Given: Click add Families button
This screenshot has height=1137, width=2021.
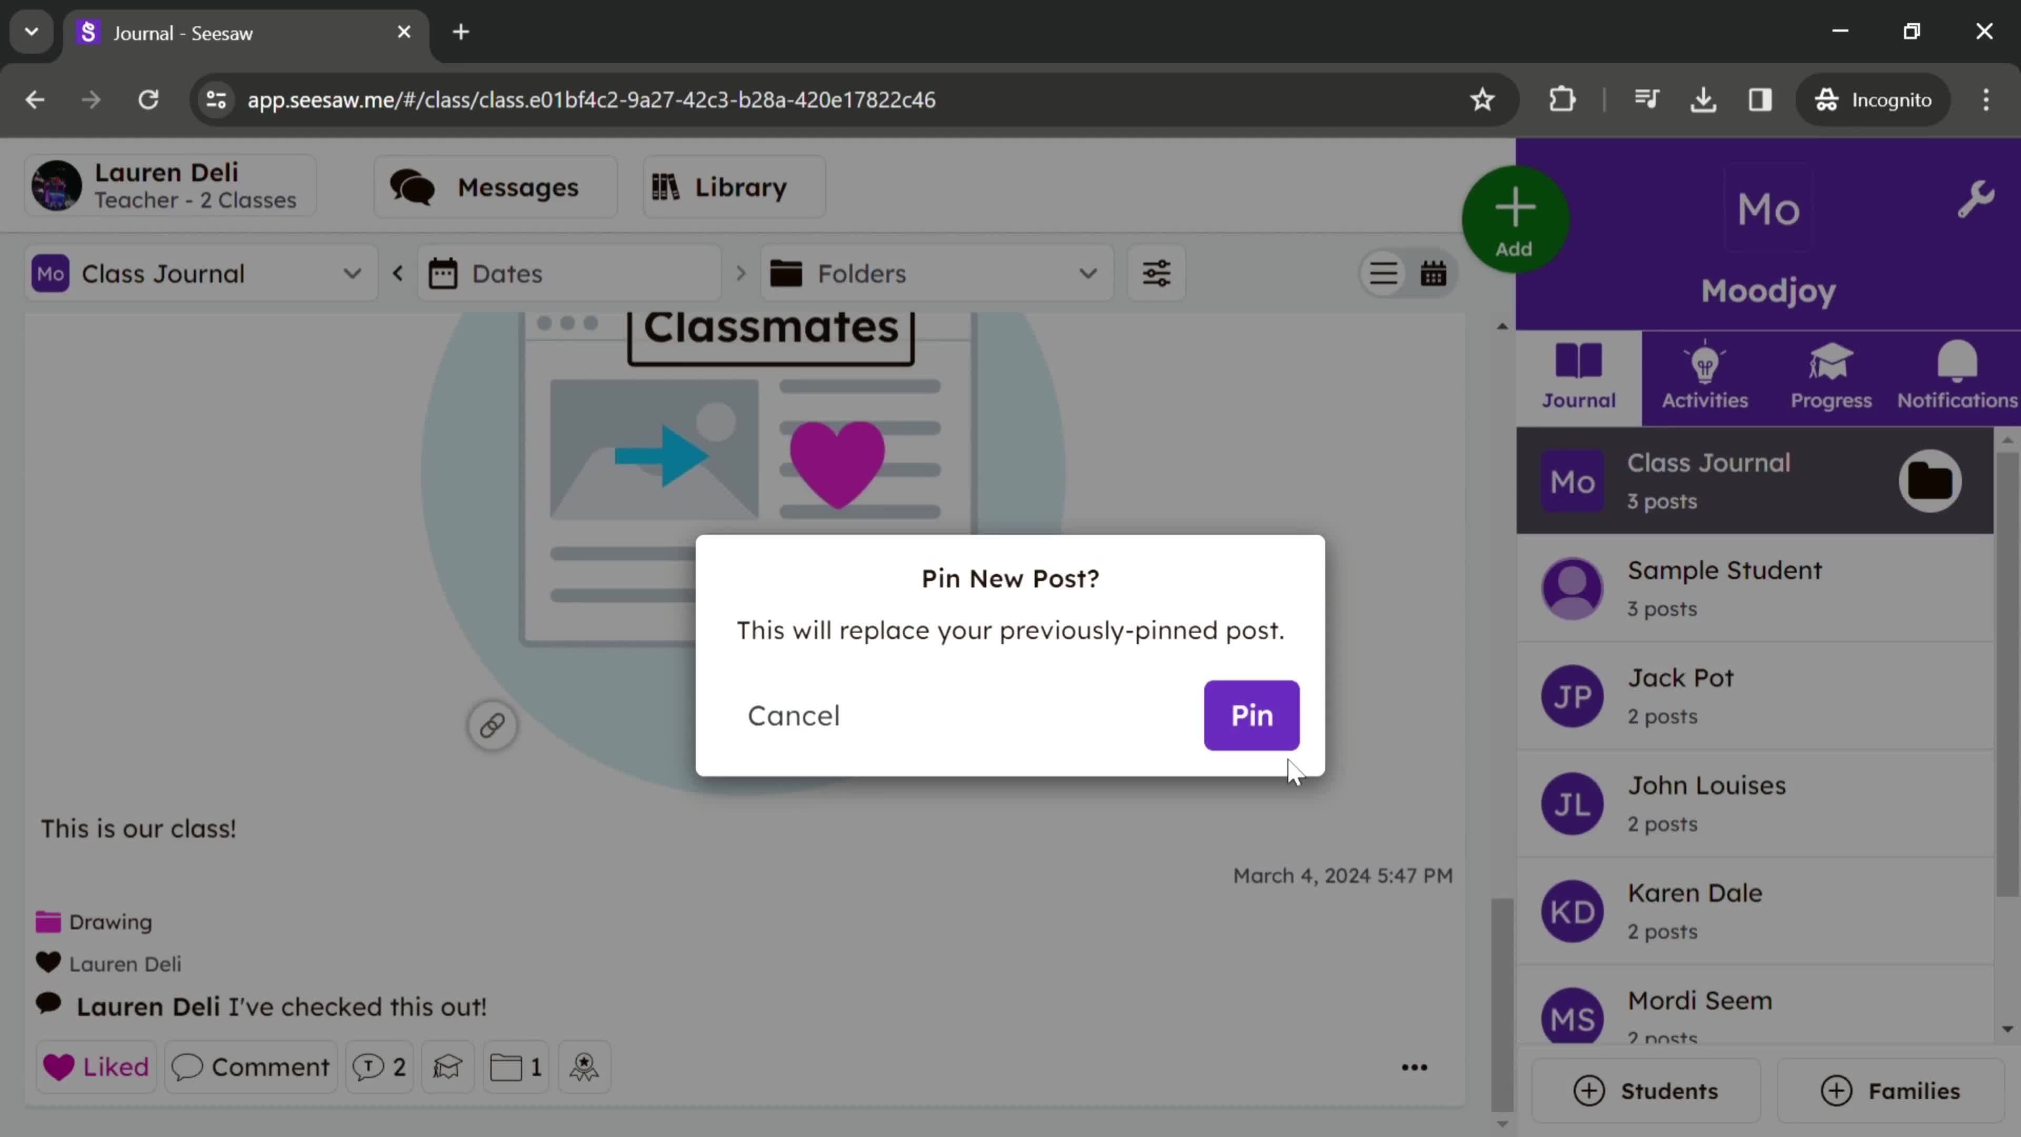Looking at the screenshot, I should (x=1890, y=1091).
